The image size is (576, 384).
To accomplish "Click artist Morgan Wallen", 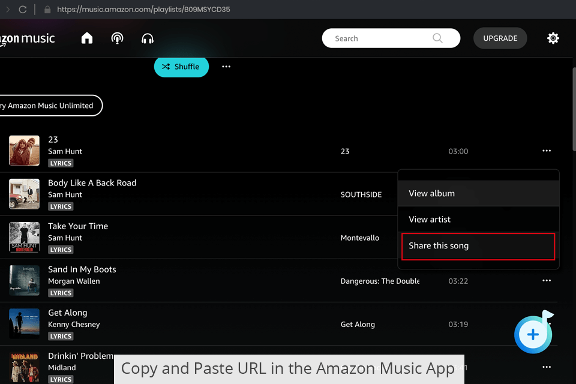I will [74, 281].
